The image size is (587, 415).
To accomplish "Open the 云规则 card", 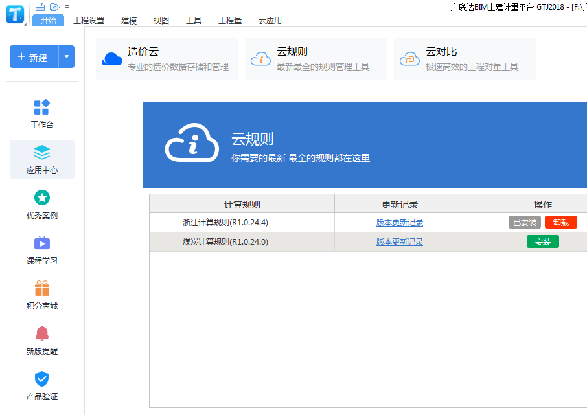I will [x=316, y=59].
